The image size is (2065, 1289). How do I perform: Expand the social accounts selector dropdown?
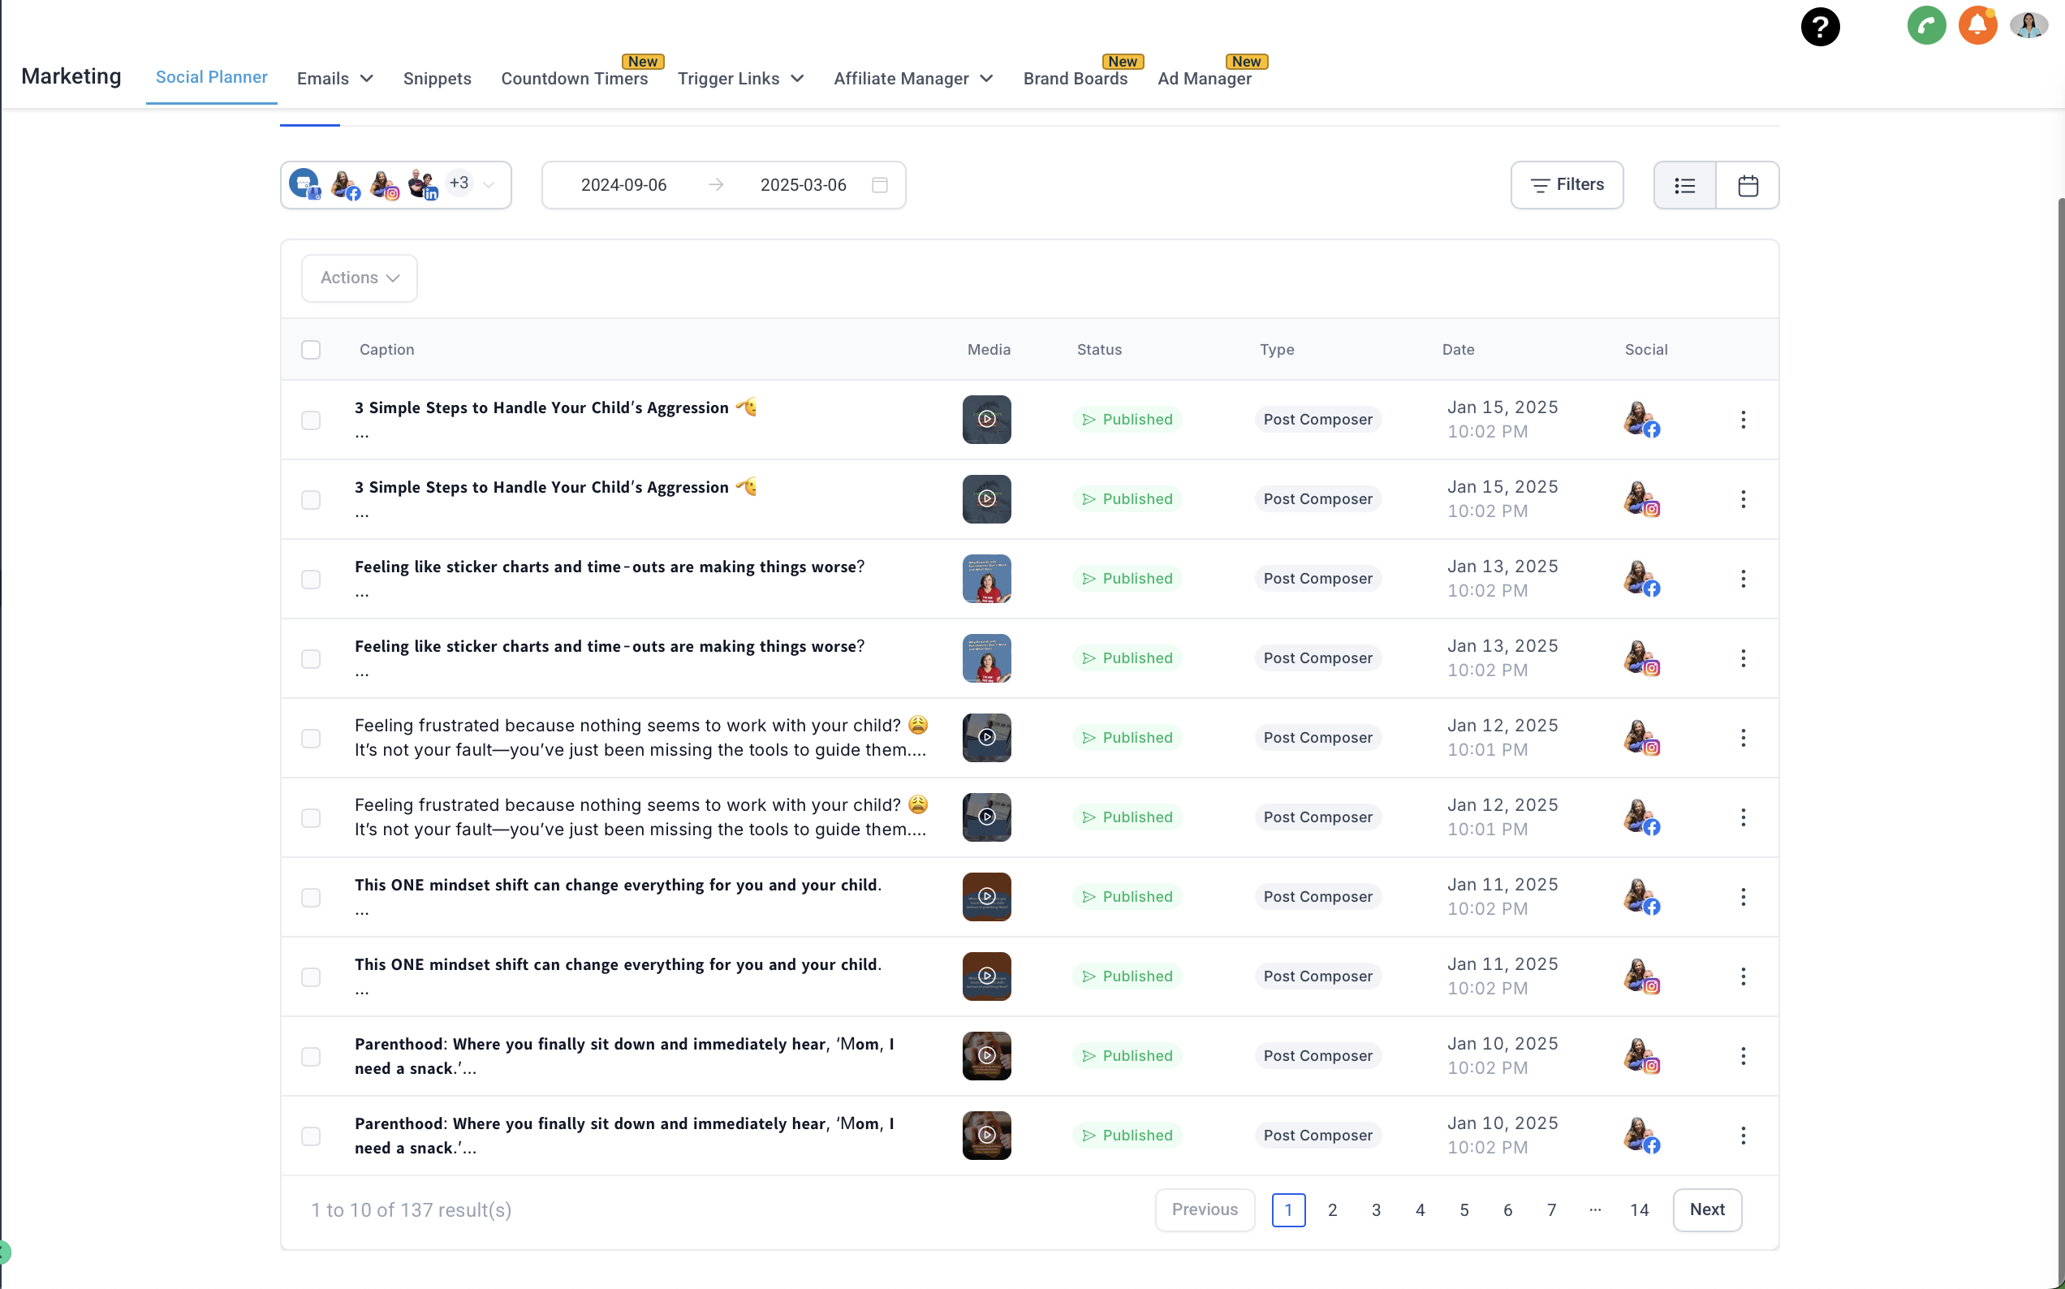click(x=489, y=185)
